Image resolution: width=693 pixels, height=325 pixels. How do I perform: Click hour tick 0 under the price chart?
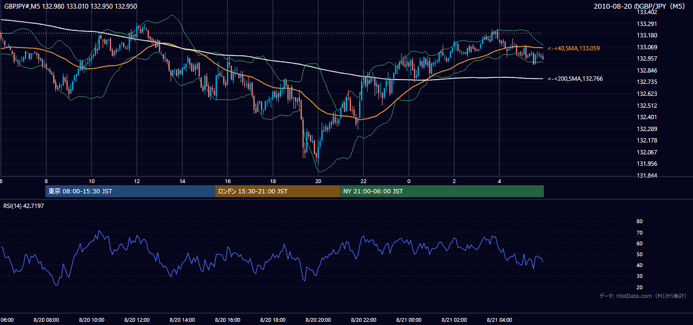tap(409, 181)
